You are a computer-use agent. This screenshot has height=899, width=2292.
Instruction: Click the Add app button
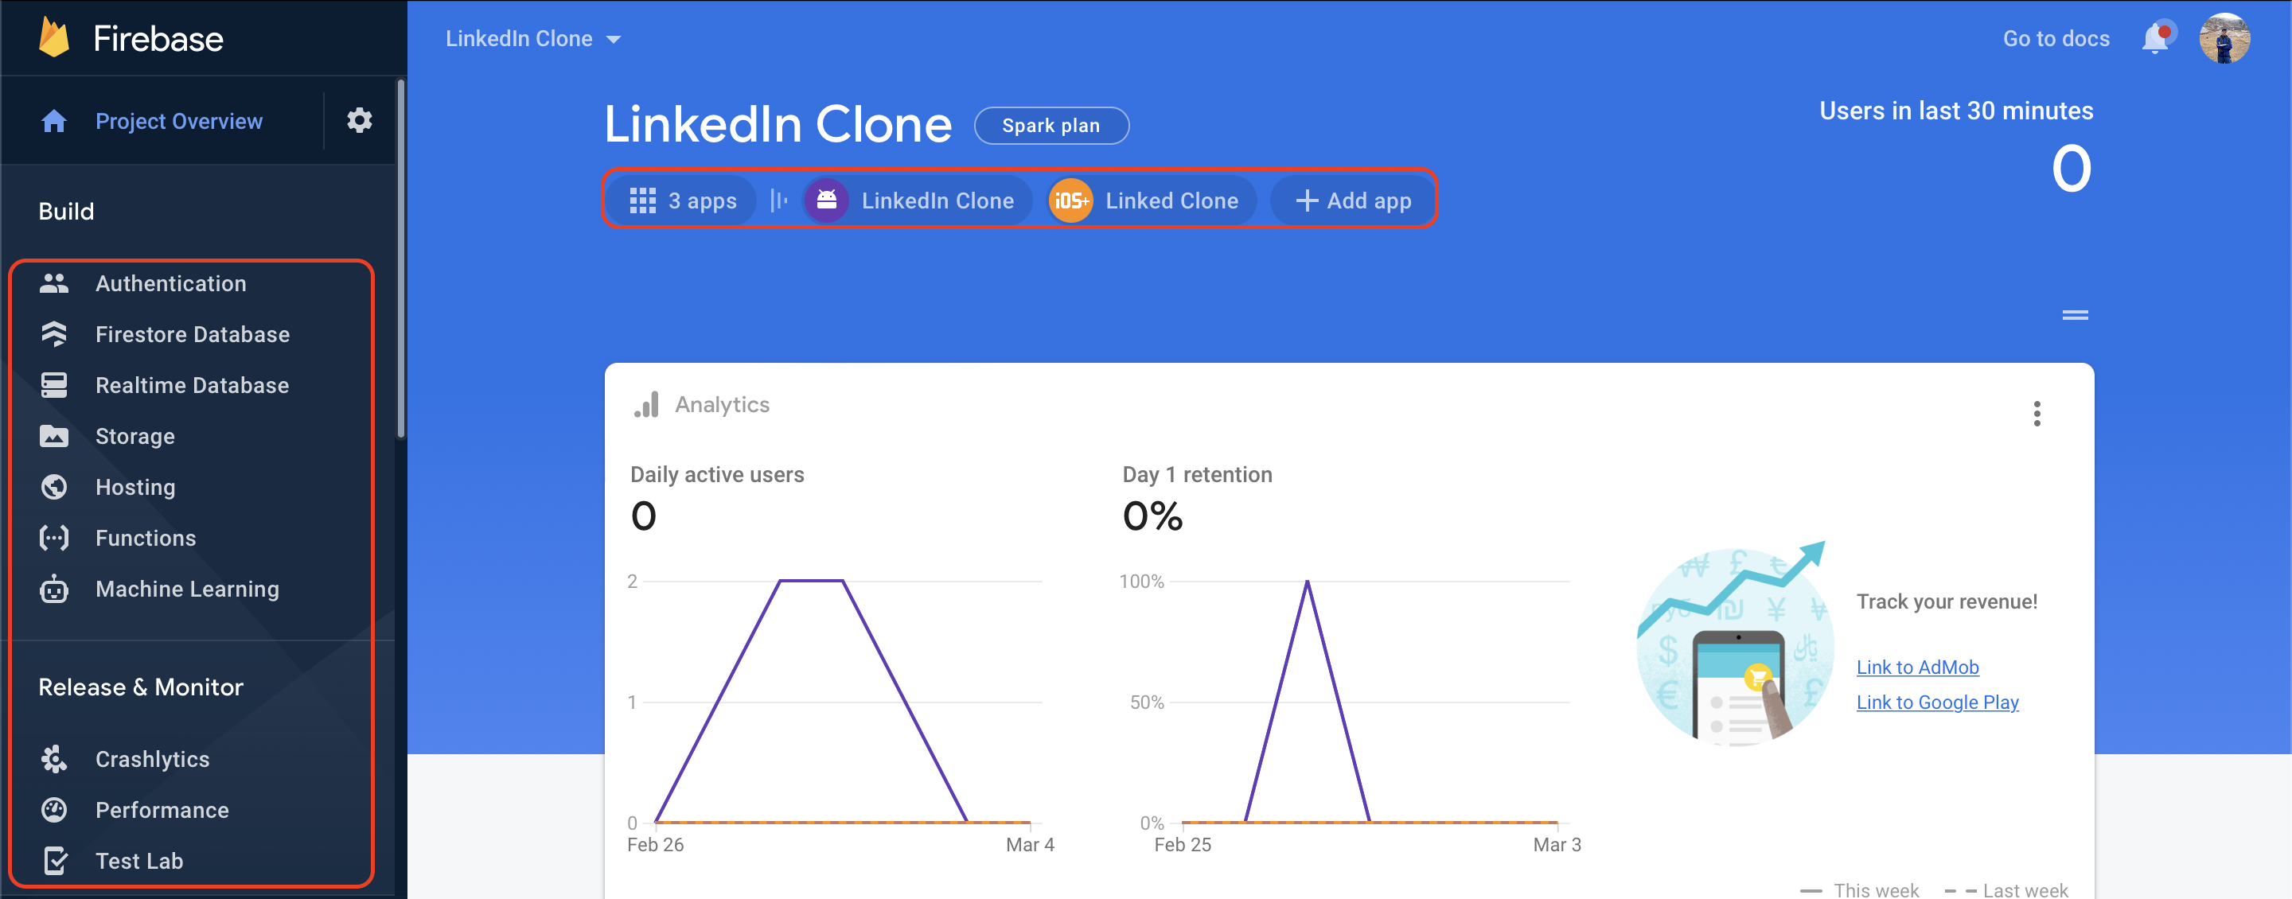pyautogui.click(x=1353, y=201)
